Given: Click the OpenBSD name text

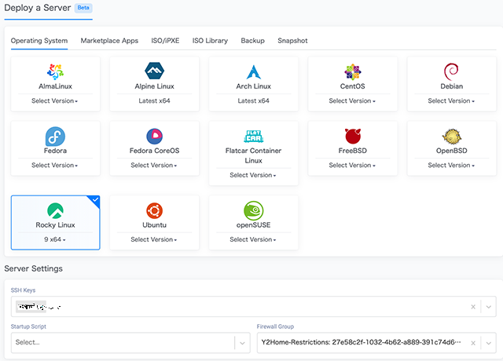Looking at the screenshot, I should coord(451,151).
